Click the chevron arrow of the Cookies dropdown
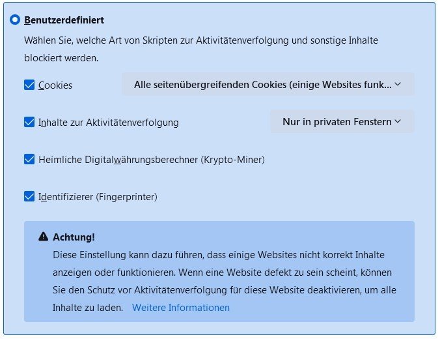The width and height of the screenshot is (440, 339). pos(398,84)
